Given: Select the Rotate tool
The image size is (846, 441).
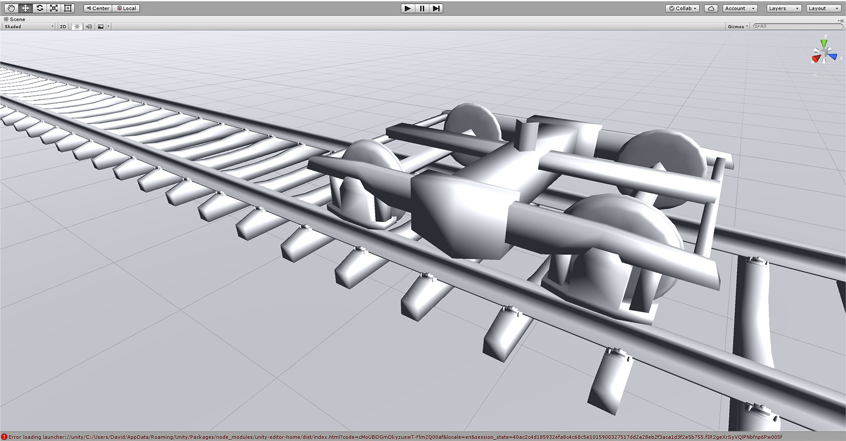Looking at the screenshot, I should 39,8.
